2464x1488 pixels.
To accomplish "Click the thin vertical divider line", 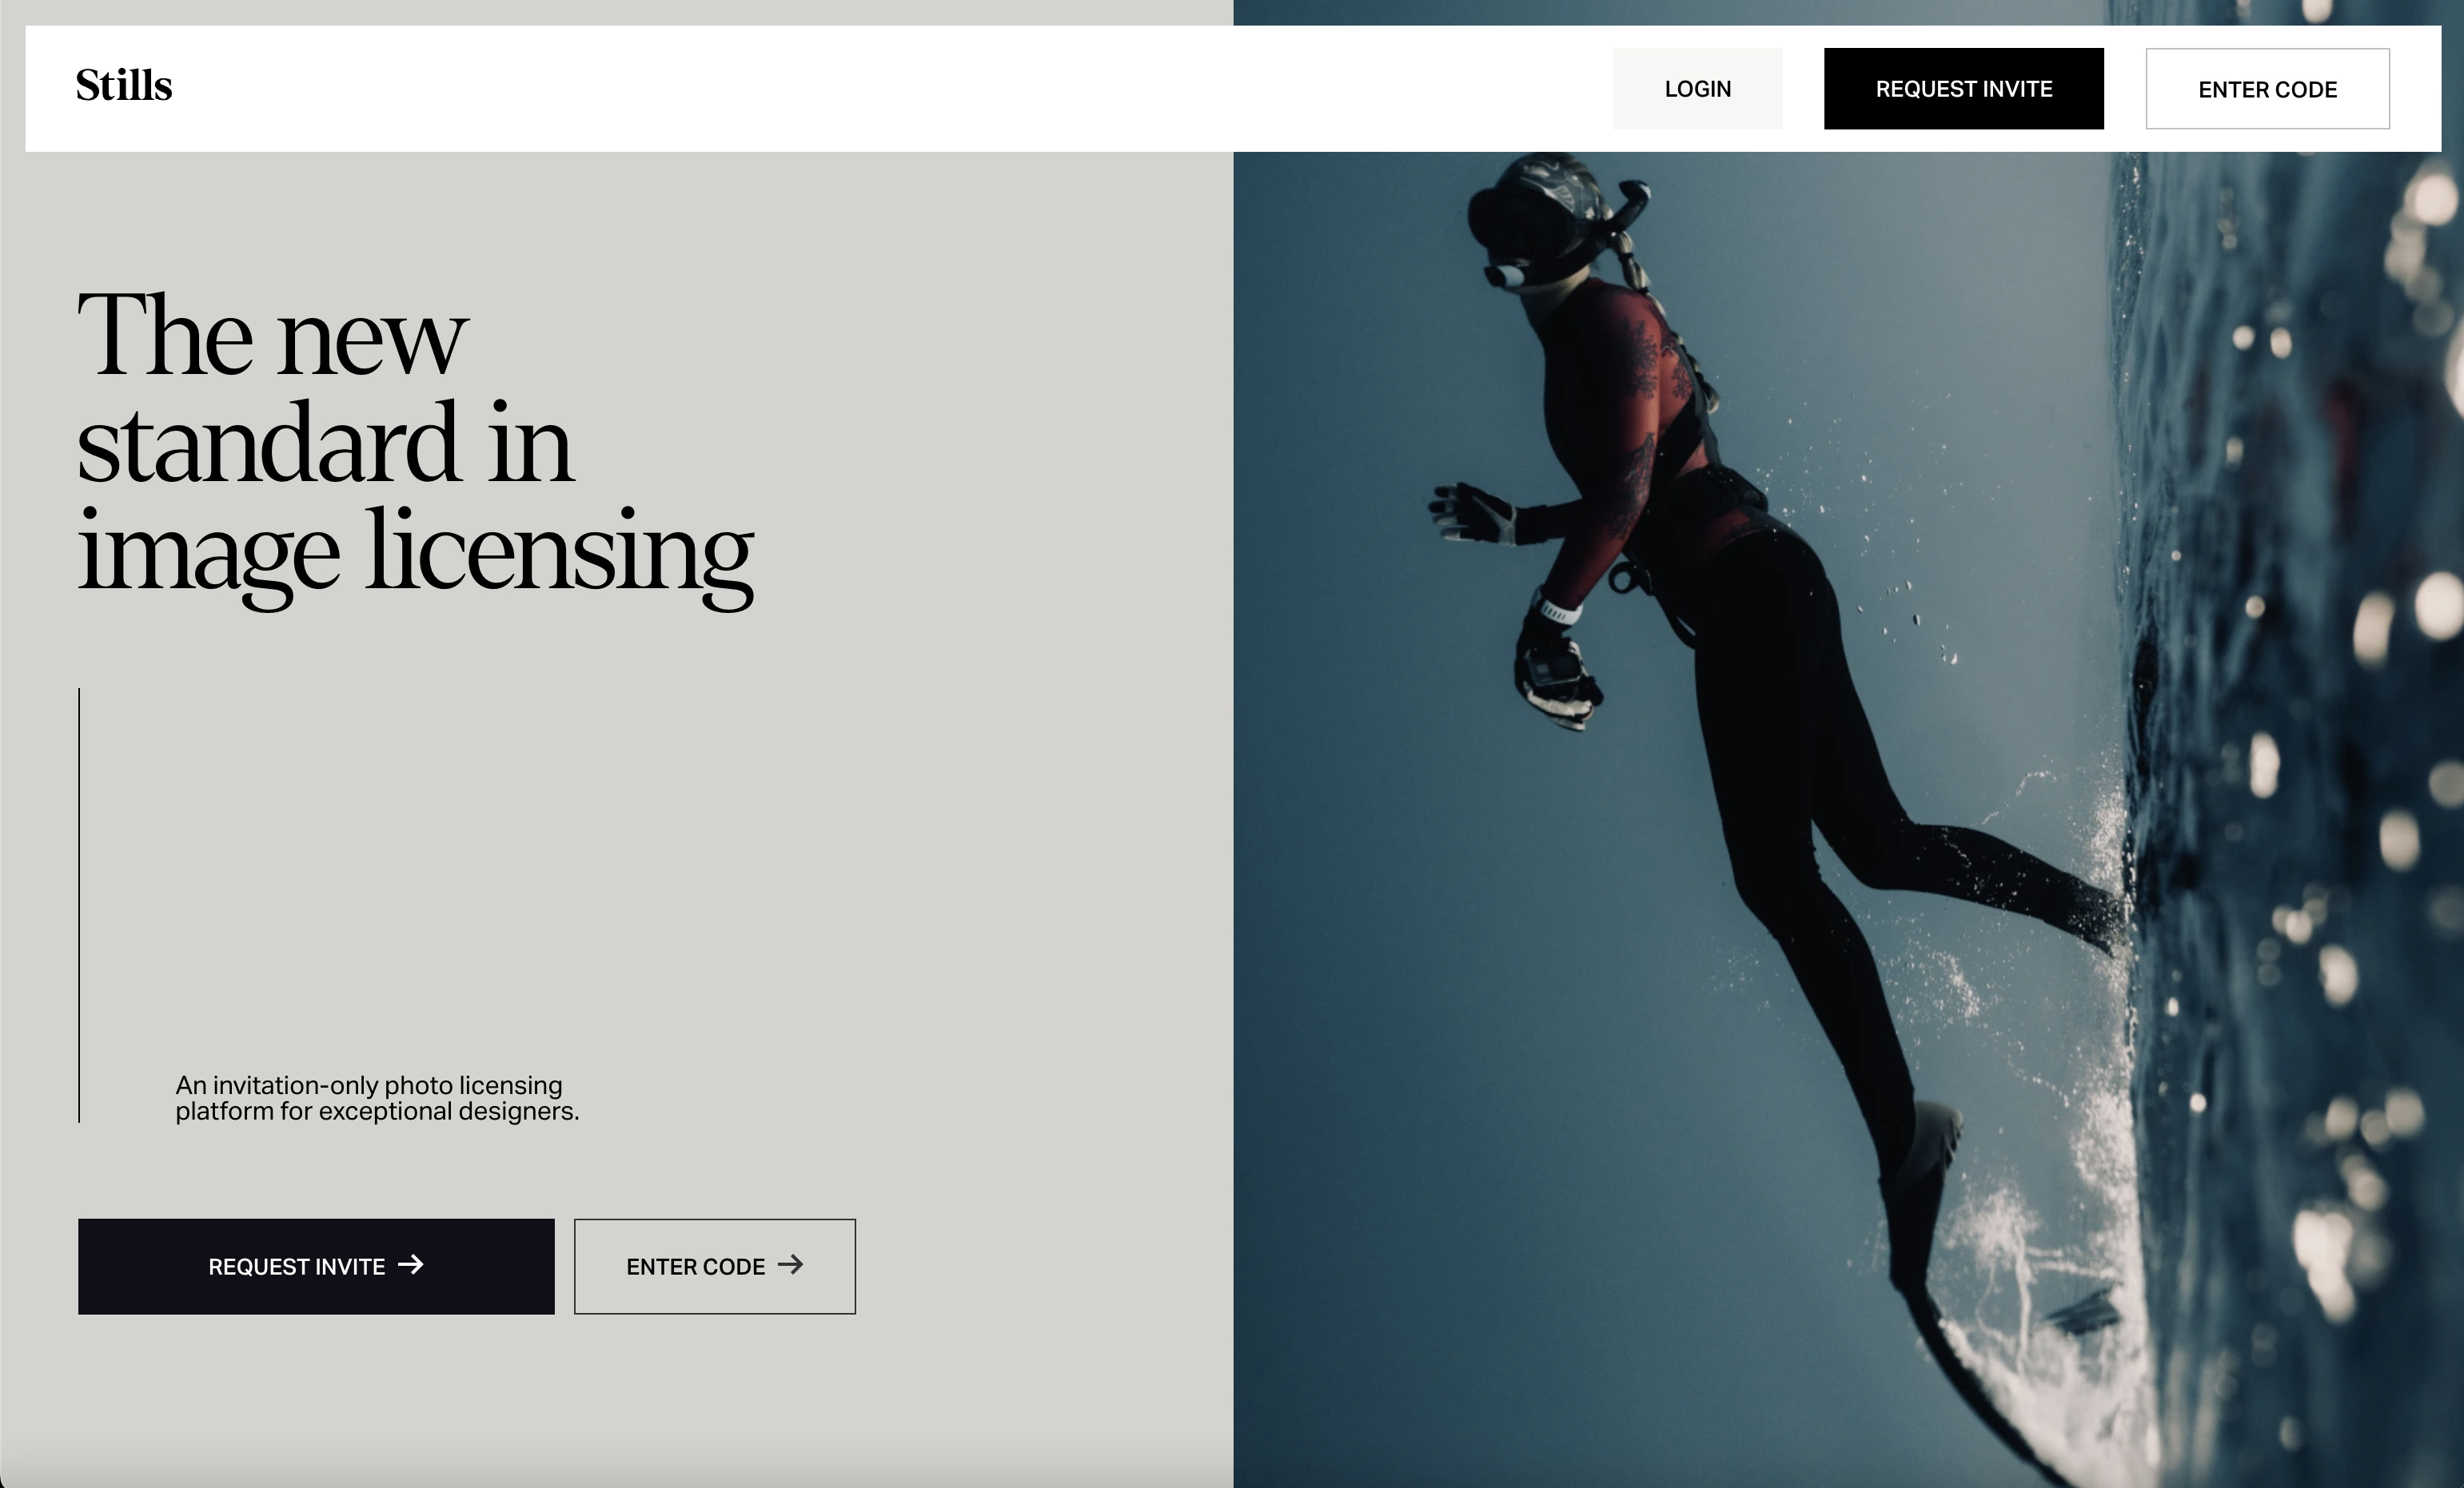I will coord(79,905).
